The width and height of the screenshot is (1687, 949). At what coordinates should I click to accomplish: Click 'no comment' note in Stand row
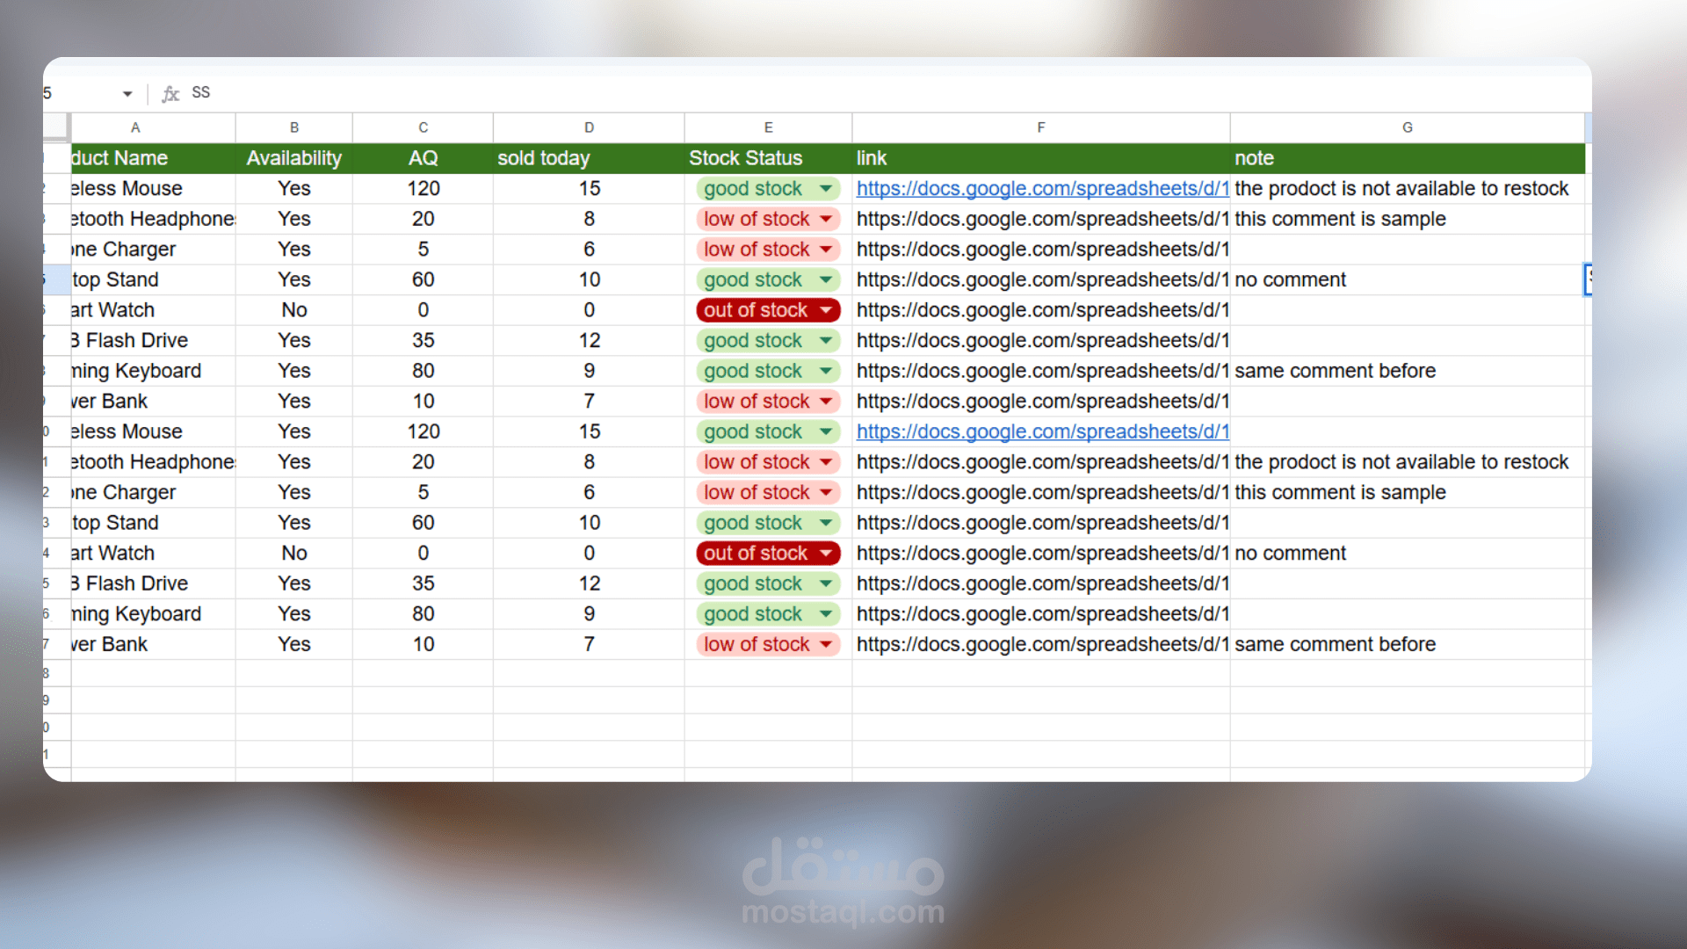pos(1290,280)
